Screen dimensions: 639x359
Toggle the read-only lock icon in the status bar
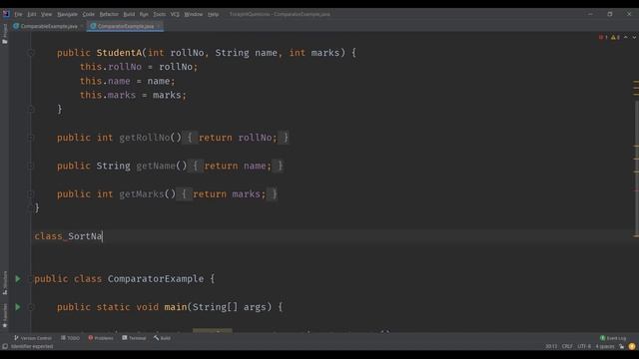621,346
